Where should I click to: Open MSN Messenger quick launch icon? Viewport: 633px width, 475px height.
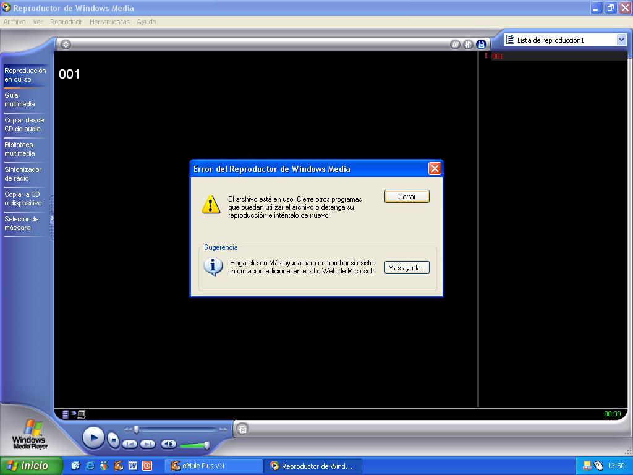pyautogui.click(x=104, y=466)
